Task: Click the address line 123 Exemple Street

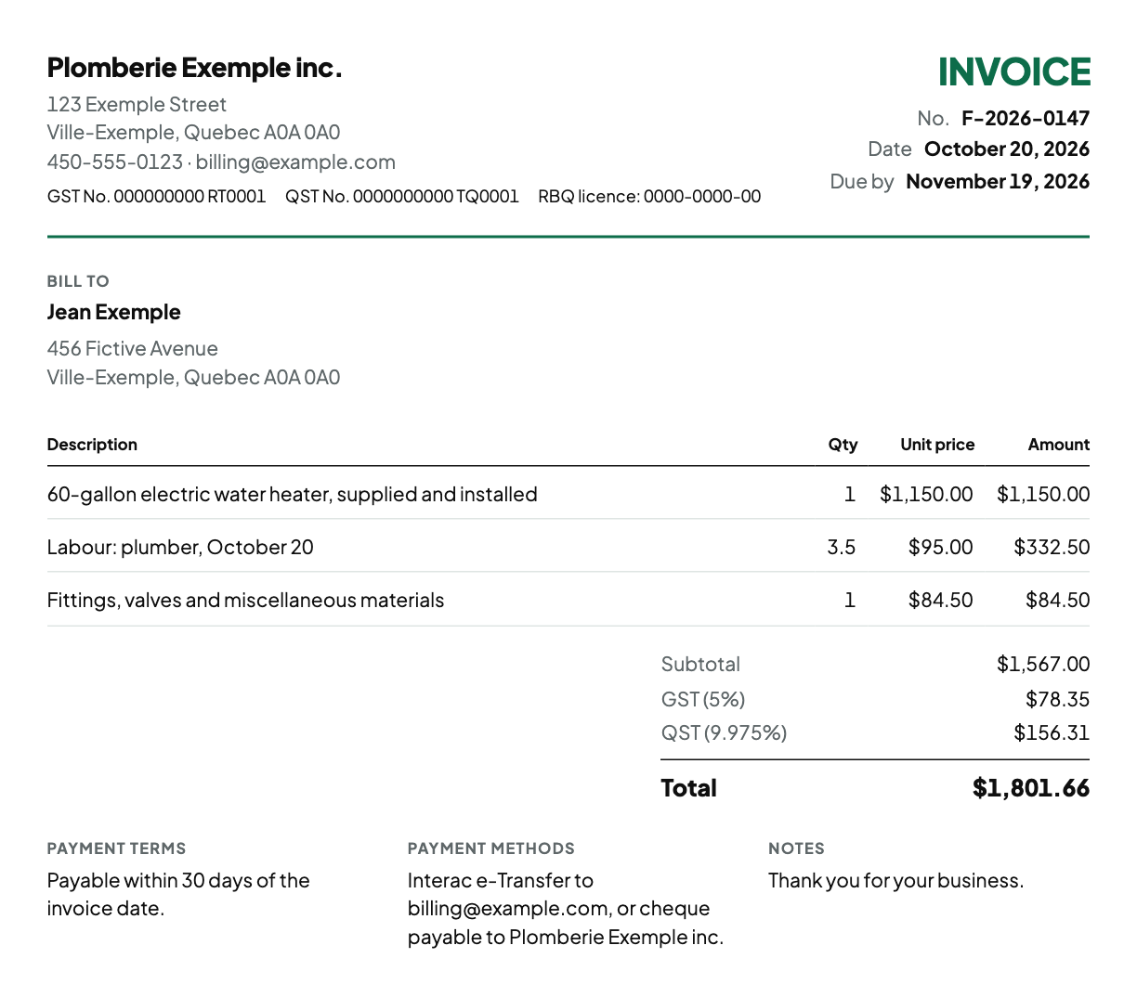Action: point(137,104)
